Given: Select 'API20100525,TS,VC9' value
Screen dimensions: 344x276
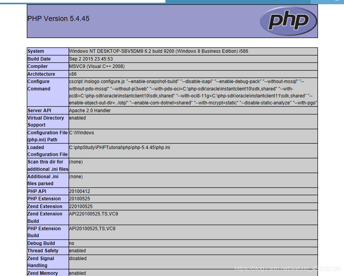Looking at the screenshot, I should (92, 229).
